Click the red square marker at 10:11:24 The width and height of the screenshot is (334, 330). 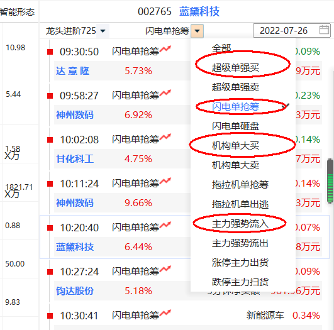point(50,184)
